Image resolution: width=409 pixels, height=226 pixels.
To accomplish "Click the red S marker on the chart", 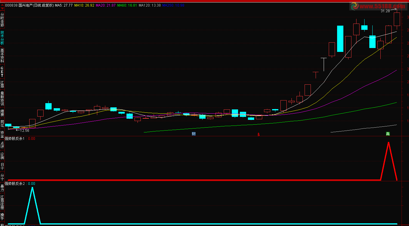I will click(x=259, y=134).
